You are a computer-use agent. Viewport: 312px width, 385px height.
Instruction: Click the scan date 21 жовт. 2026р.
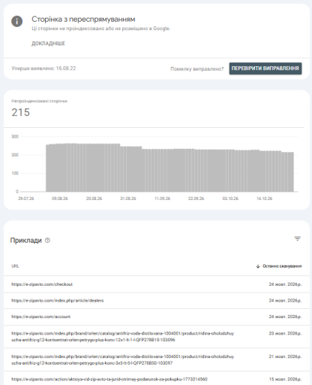pyautogui.click(x=285, y=356)
